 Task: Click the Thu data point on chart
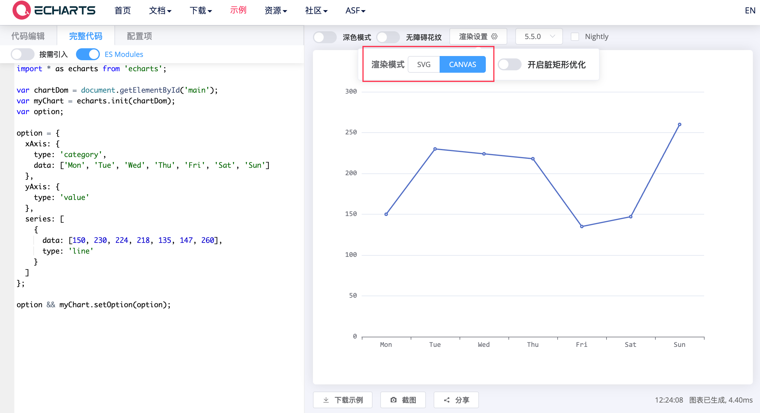533,159
